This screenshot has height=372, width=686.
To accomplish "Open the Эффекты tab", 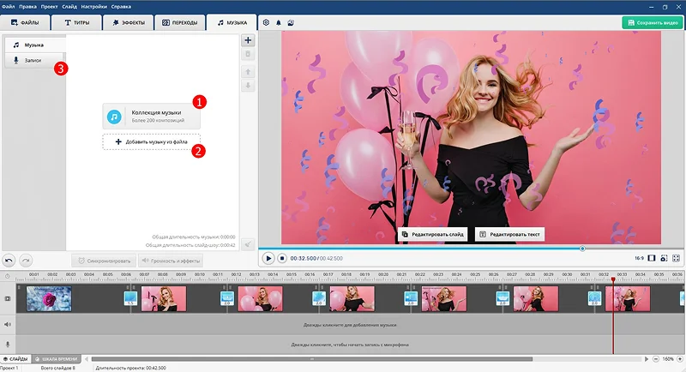I will point(128,22).
